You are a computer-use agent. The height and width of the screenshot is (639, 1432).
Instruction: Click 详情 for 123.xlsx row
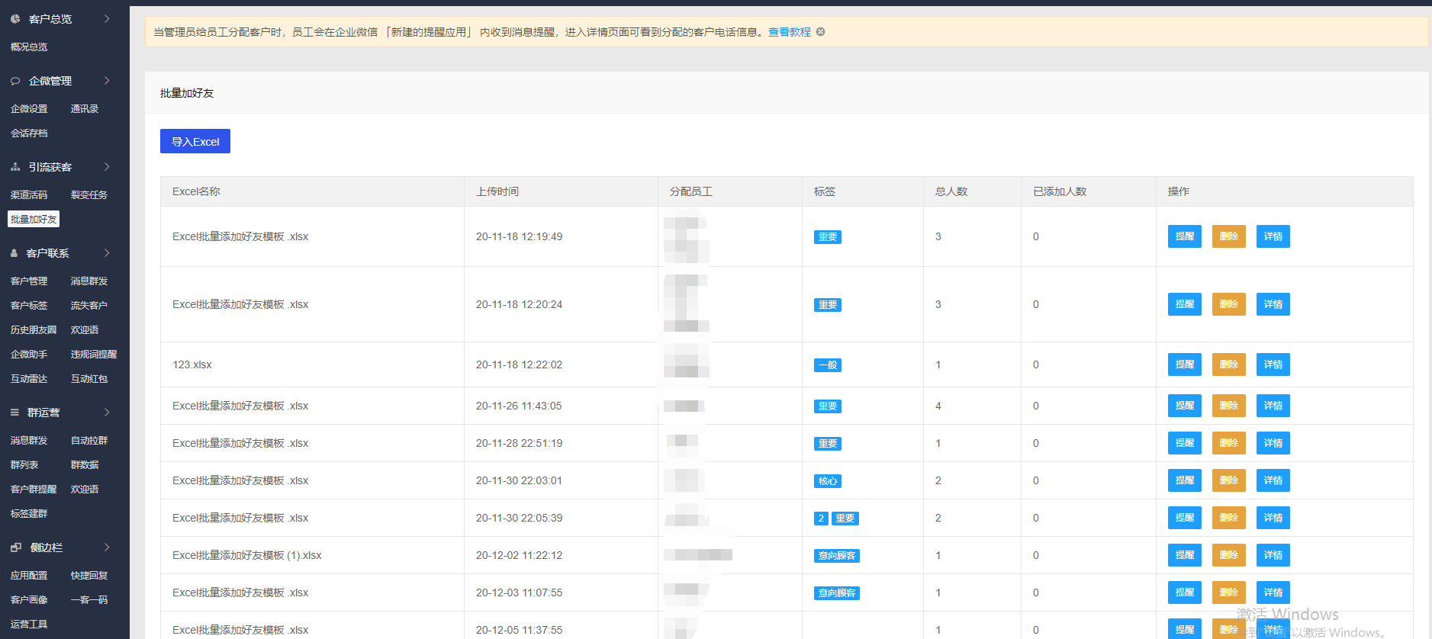[1273, 364]
